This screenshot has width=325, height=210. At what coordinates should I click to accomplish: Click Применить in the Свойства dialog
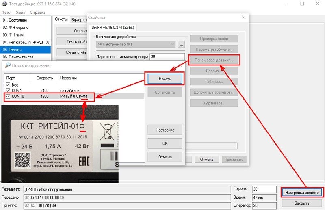(234, 160)
